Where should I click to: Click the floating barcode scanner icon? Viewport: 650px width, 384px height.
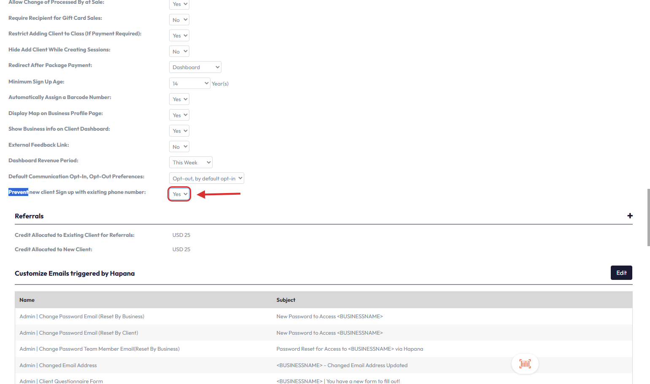pyautogui.click(x=525, y=364)
